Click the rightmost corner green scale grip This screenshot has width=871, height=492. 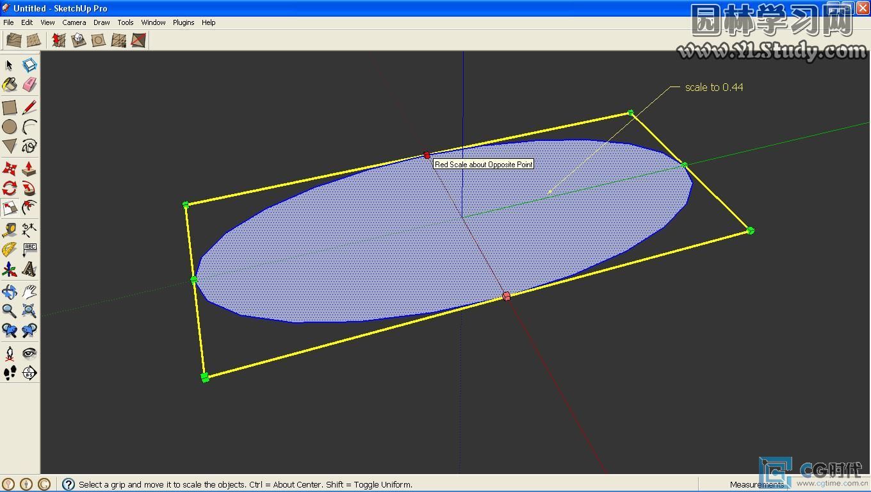pyautogui.click(x=751, y=231)
